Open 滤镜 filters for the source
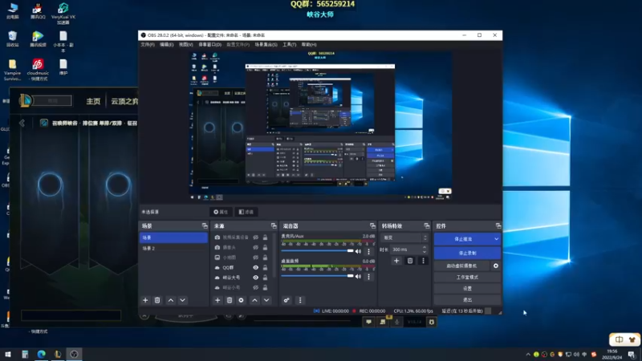Viewport: 642px width, 361px height. coord(246,212)
